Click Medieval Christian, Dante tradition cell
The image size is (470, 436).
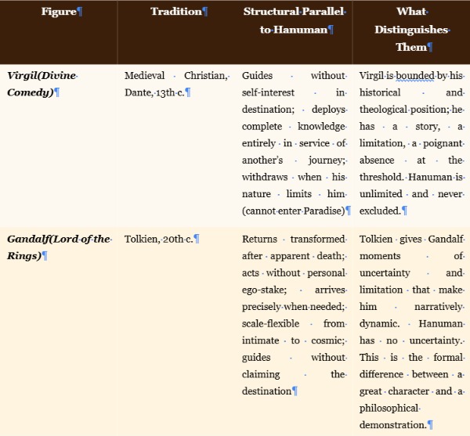click(x=176, y=146)
